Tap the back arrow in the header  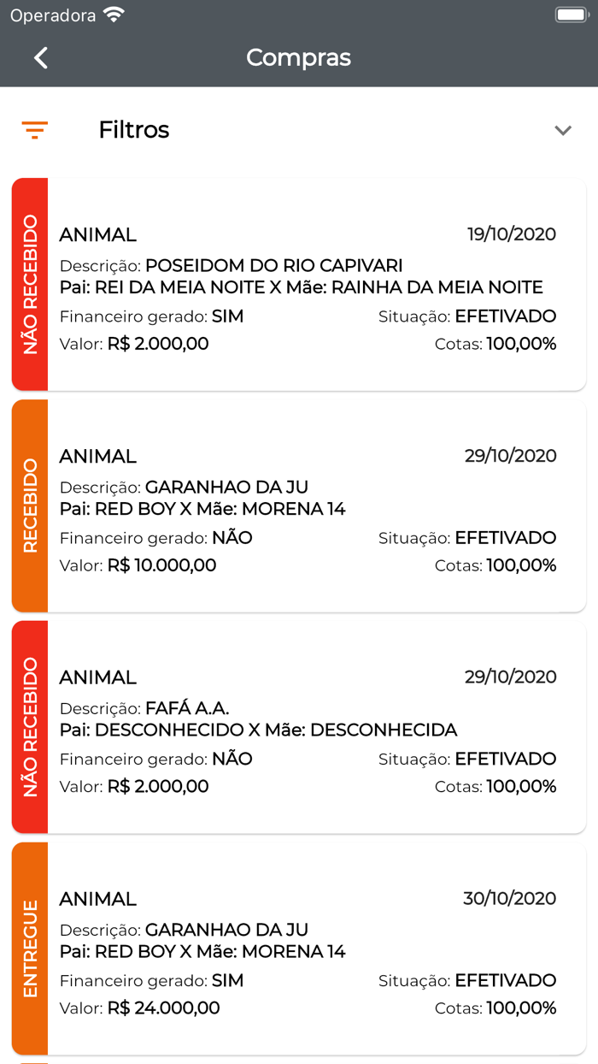tap(40, 57)
